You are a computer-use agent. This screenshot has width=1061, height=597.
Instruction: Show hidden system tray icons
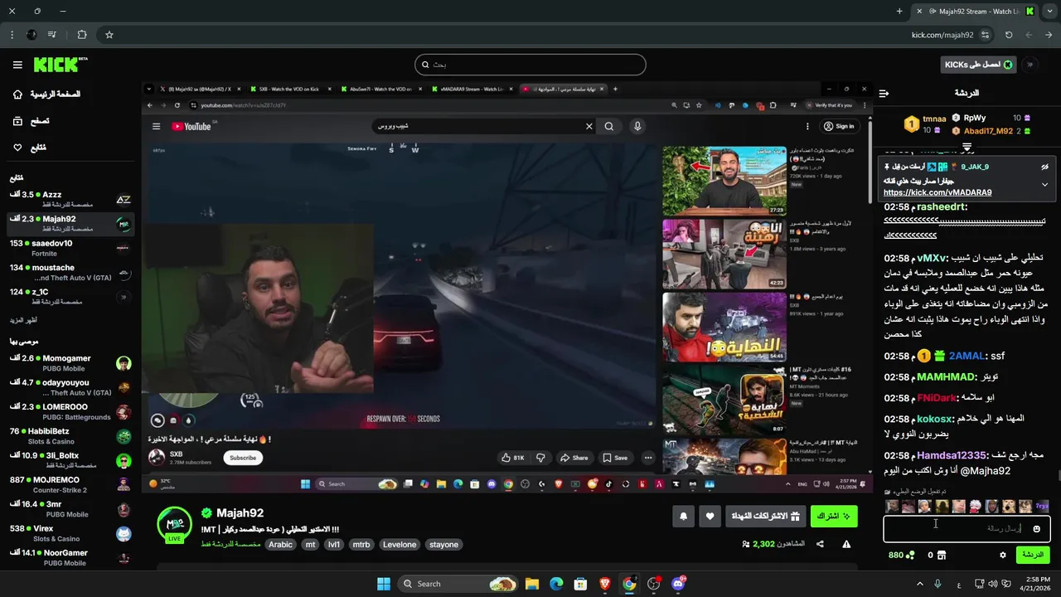919,584
